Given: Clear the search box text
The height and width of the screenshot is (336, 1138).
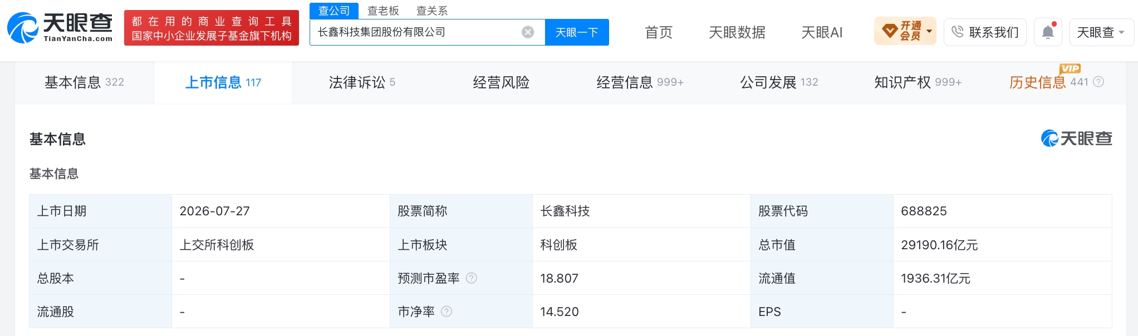Looking at the screenshot, I should [x=527, y=32].
